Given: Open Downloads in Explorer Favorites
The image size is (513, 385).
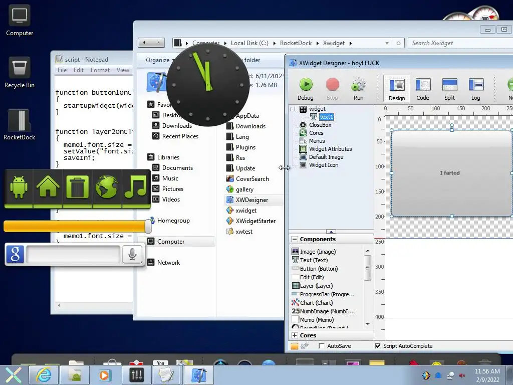Looking at the screenshot, I should pos(177,126).
